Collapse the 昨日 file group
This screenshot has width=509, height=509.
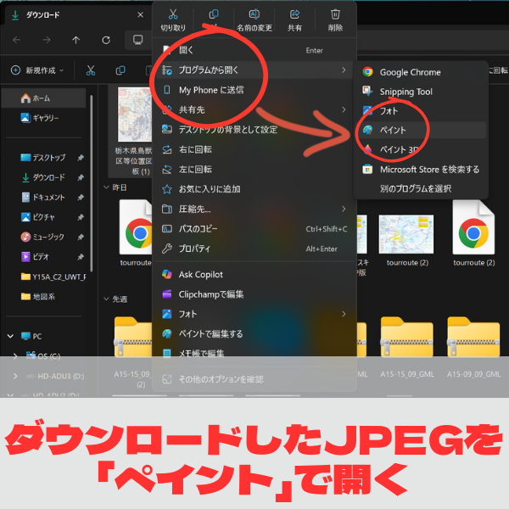(106, 187)
